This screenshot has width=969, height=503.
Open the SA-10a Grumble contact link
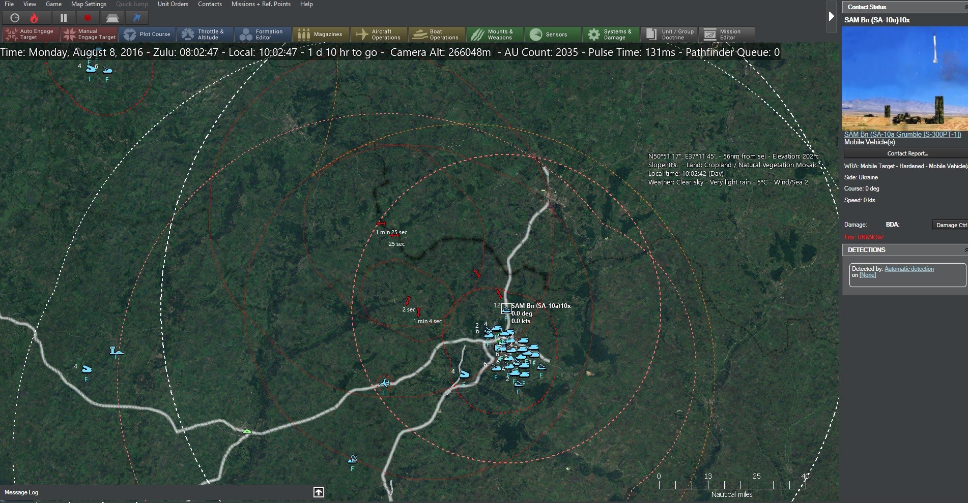tap(902, 135)
